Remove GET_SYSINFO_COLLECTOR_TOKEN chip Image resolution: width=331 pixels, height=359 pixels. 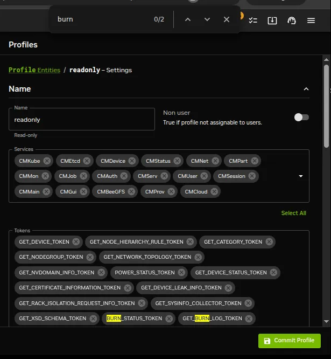click(x=248, y=303)
